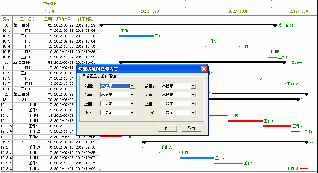318x173 pixels.
Task: Click the blue 工作12 bar in row 11.7
Action: click(x=281, y=84)
